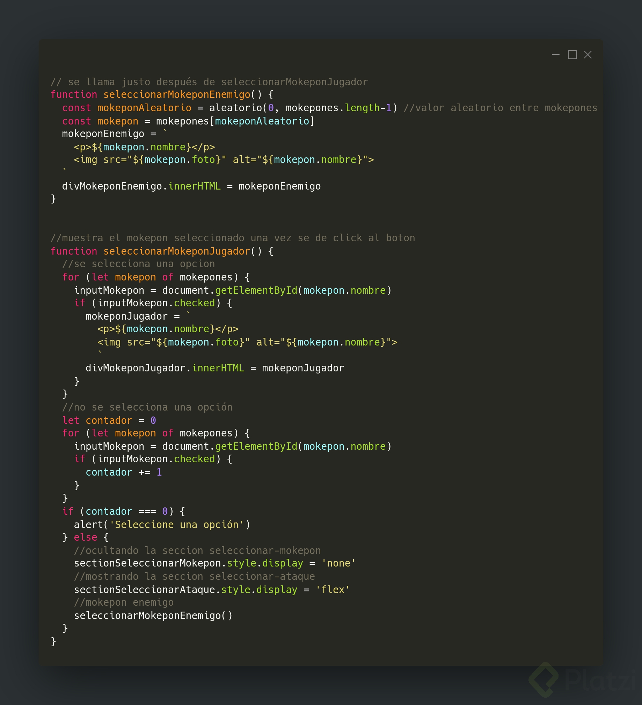Viewport: 642px width, 705px height.
Task: Click the comment '//no se selecciona una opción'
Action: click(x=147, y=407)
